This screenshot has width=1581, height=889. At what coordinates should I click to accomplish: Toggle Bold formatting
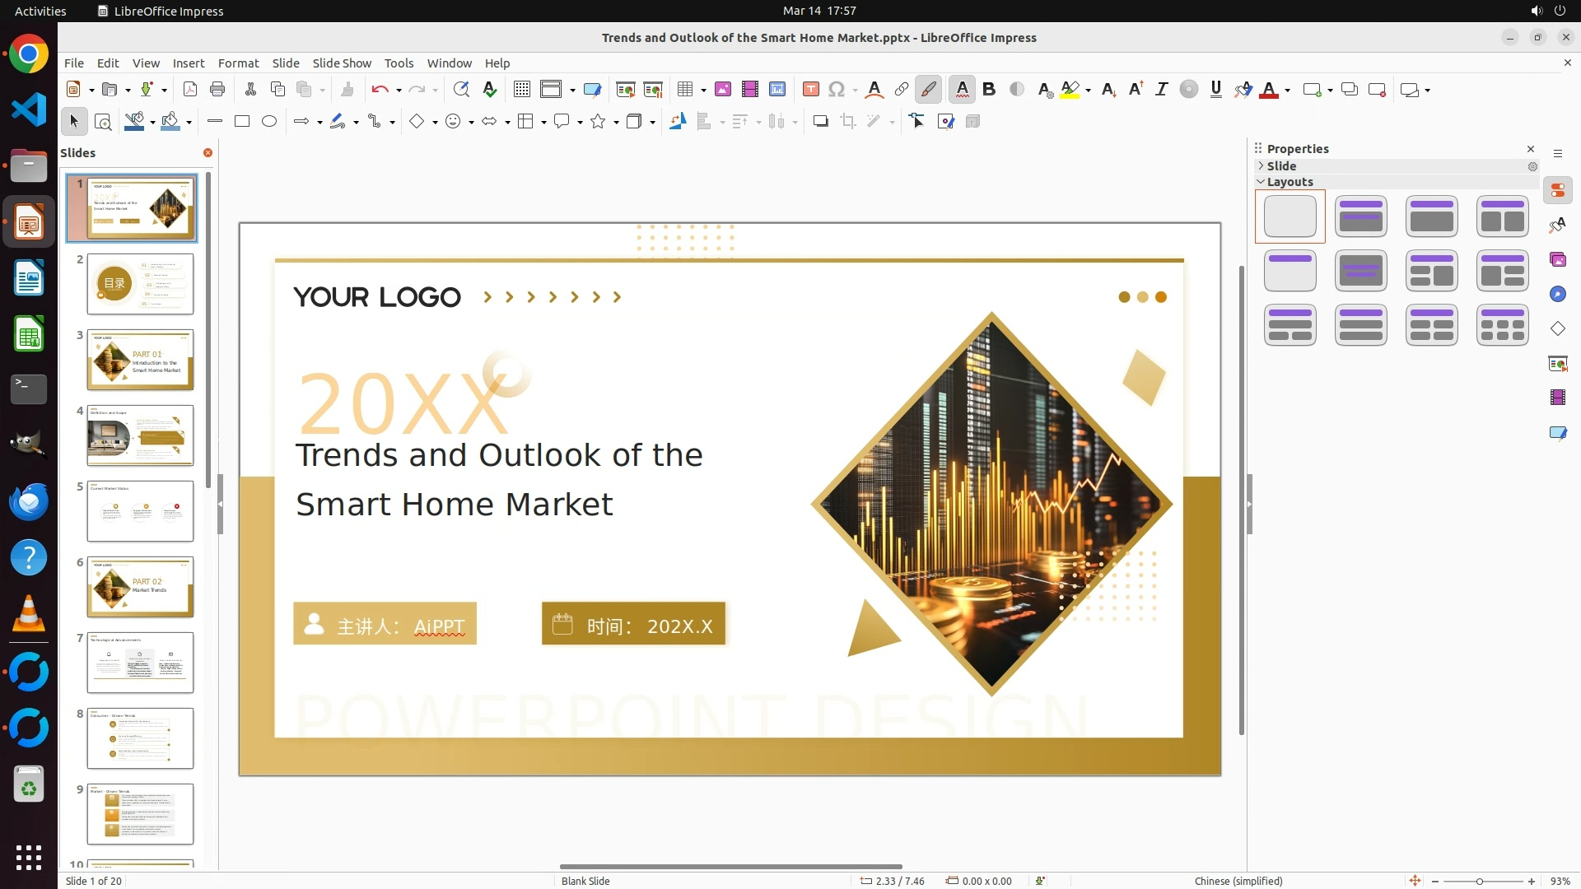tap(989, 90)
